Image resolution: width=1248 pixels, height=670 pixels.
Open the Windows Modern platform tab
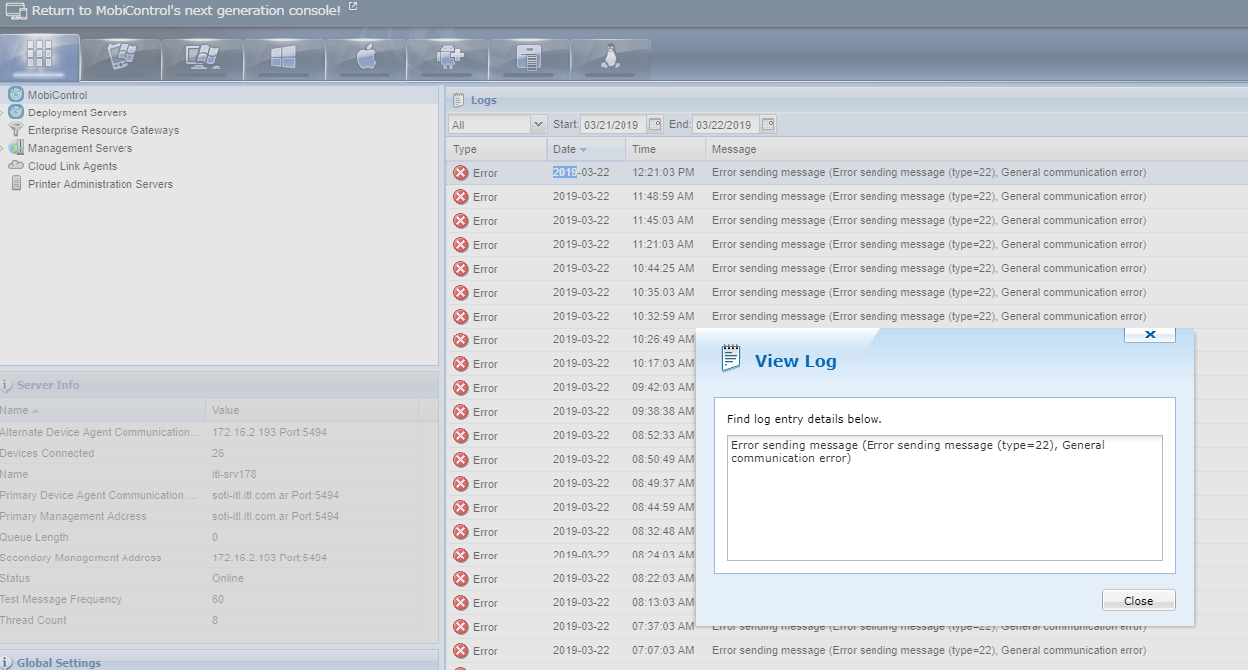284,58
